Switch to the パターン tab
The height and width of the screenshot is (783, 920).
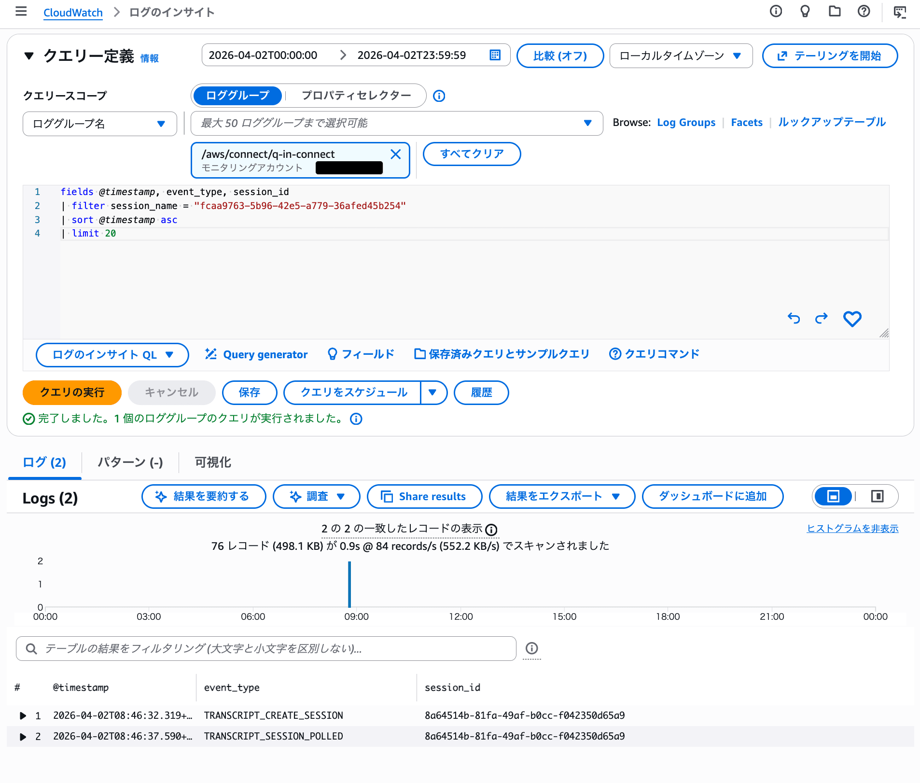coord(130,462)
